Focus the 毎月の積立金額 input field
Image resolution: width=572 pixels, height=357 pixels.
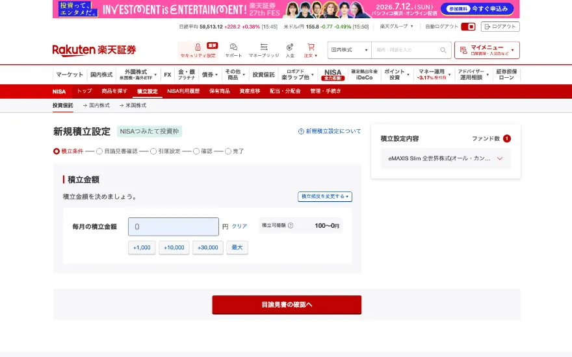click(174, 227)
